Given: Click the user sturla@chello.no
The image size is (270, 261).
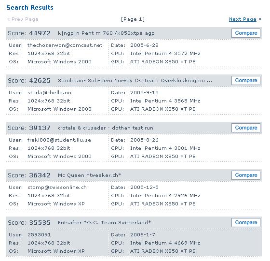Looking at the screenshot, I should [49, 93].
